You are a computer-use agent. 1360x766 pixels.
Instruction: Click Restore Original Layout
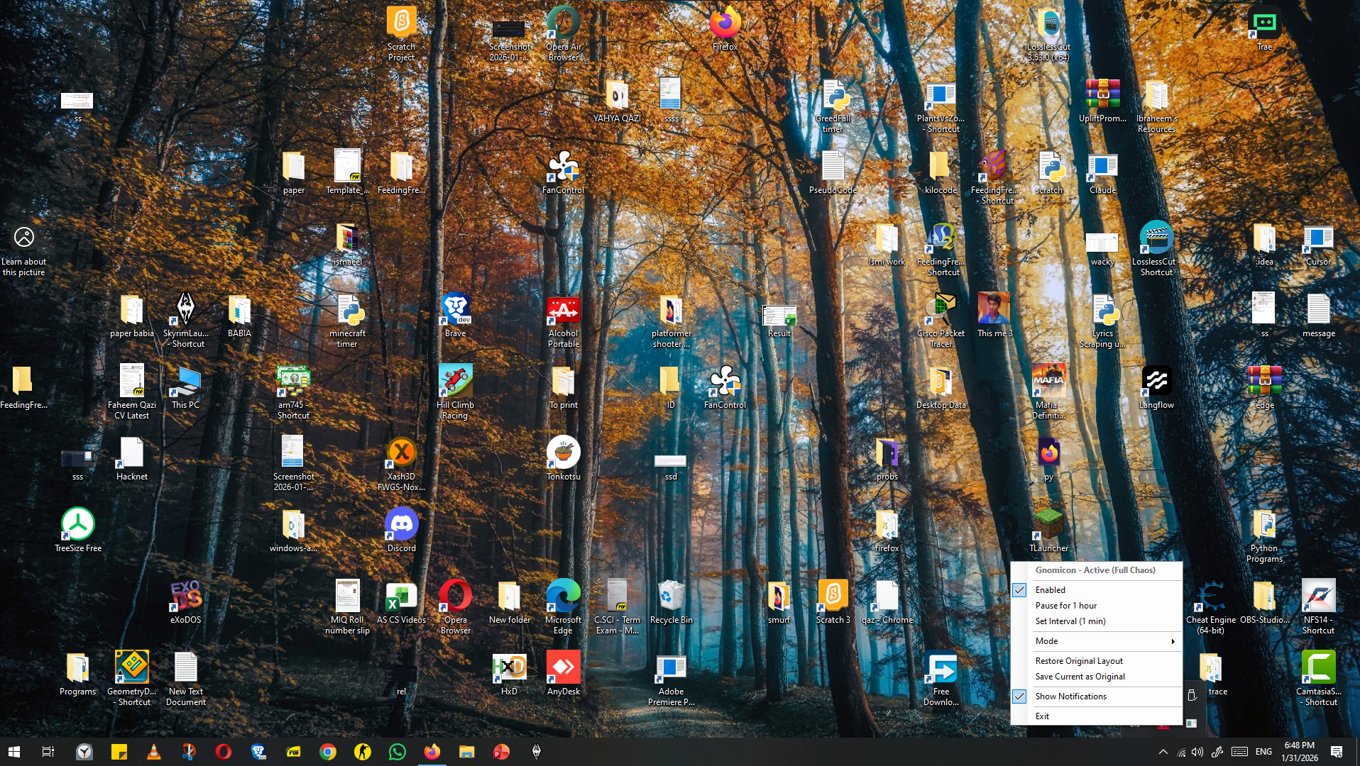point(1078,661)
